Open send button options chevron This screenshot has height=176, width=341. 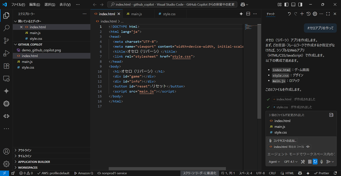(333, 162)
